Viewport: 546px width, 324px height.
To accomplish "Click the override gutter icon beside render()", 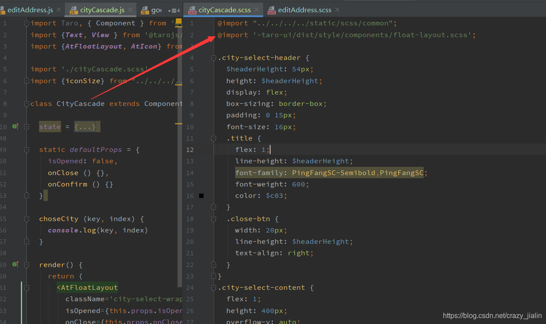I will (15, 264).
